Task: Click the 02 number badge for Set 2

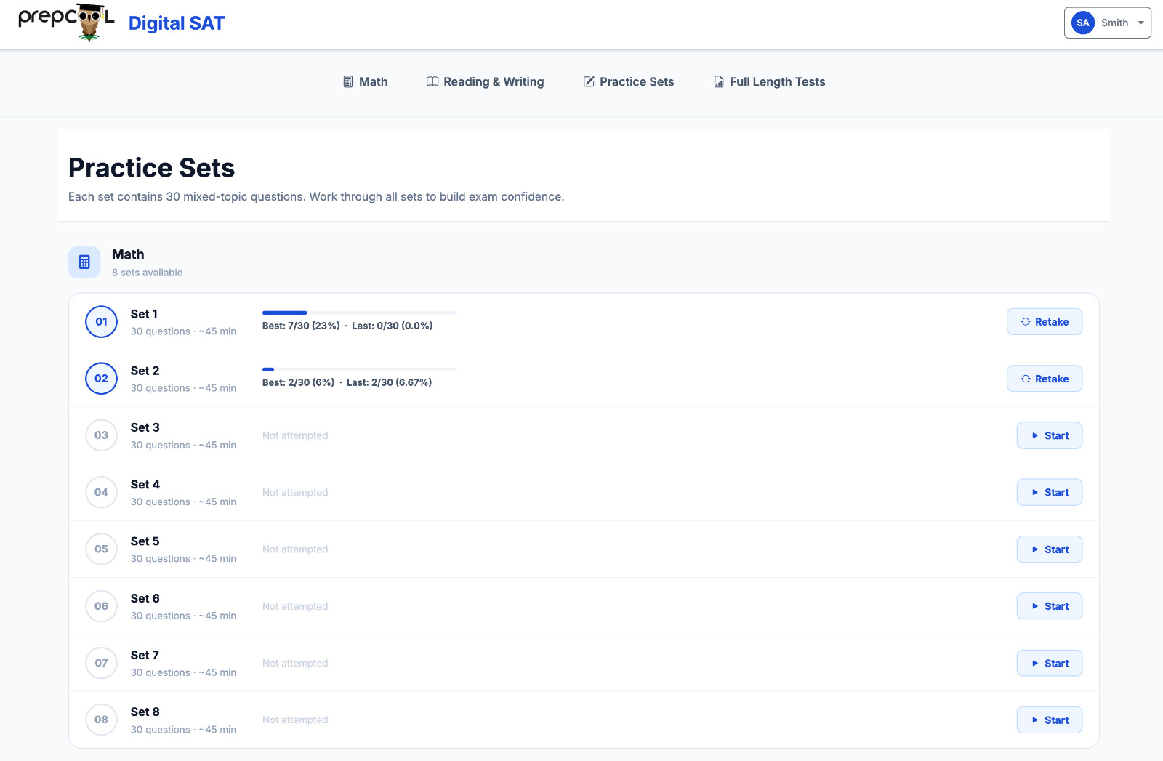Action: pyautogui.click(x=101, y=378)
